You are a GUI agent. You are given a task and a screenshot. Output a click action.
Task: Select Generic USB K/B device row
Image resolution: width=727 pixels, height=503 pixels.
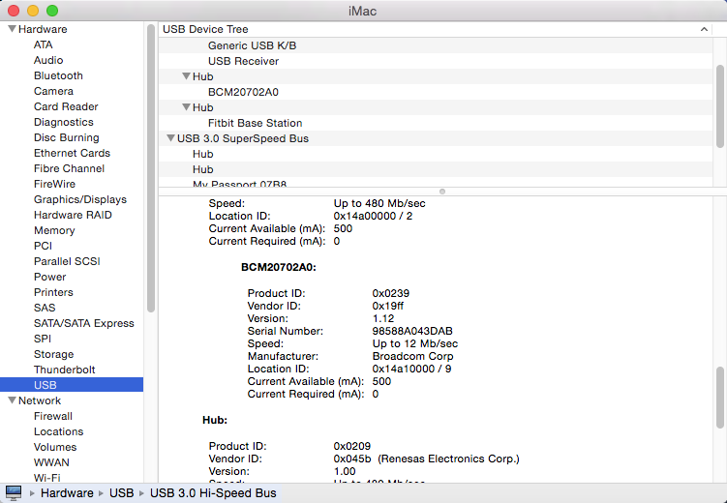pos(436,45)
